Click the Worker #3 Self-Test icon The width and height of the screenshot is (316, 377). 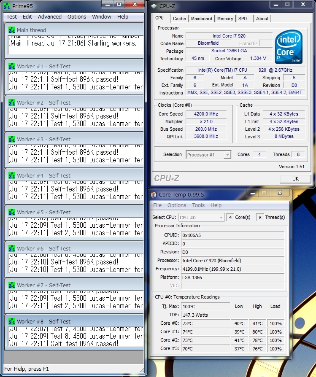(x=11, y=139)
